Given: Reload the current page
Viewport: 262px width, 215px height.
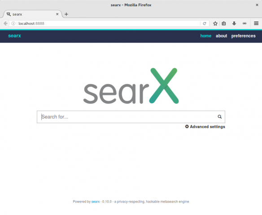Looking at the screenshot, I should tap(205, 24).
